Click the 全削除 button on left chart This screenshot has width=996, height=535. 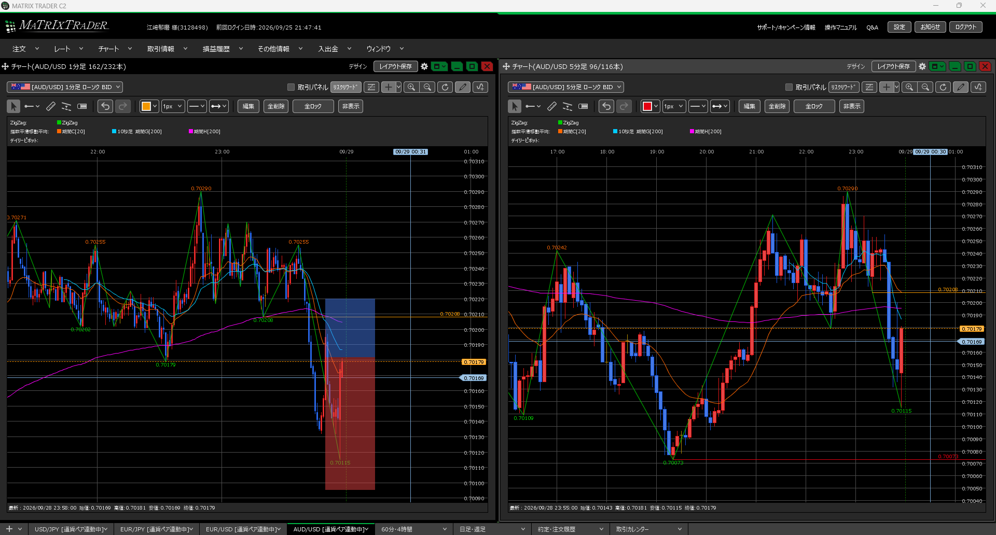pos(276,106)
